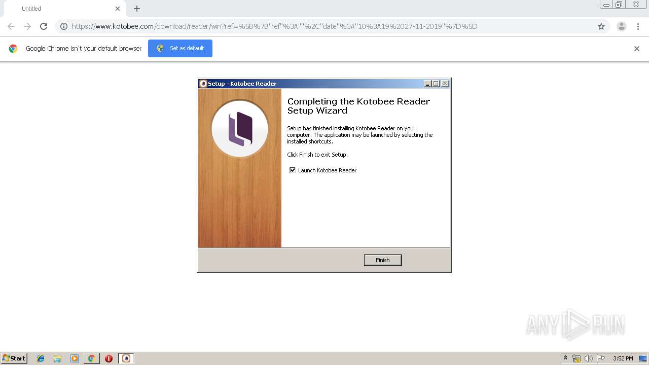
Task: Minimize the Kotobee Reader setup window
Action: 427,84
